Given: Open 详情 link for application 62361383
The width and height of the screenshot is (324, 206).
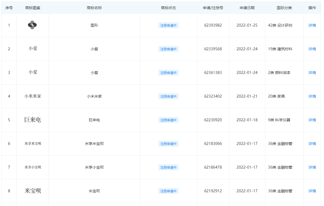Looking at the screenshot, I should [x=312, y=73].
